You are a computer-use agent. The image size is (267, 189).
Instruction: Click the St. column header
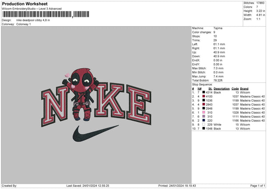[x=210, y=89]
